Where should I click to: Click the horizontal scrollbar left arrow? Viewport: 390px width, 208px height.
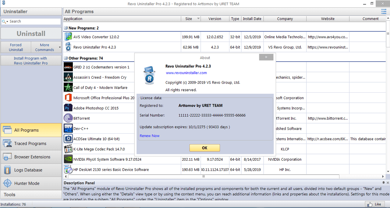pyautogui.click(x=65, y=176)
